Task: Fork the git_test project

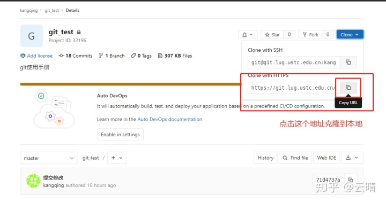Action: pos(310,35)
